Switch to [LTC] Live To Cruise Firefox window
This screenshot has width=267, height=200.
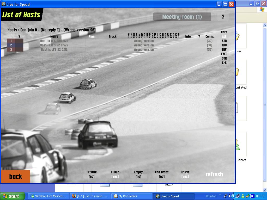[x=90, y=196]
